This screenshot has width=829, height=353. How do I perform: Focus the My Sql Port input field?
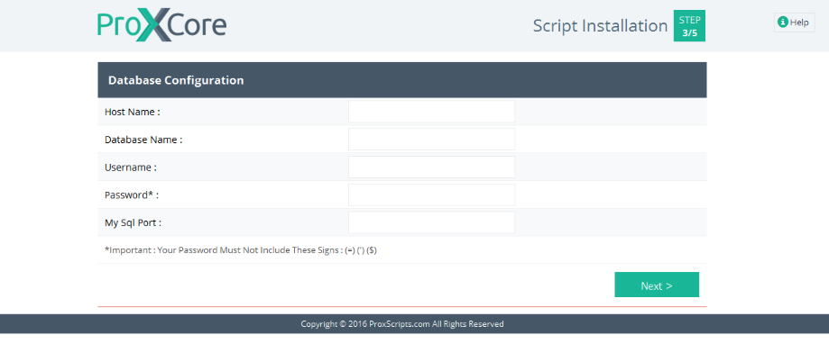(431, 222)
